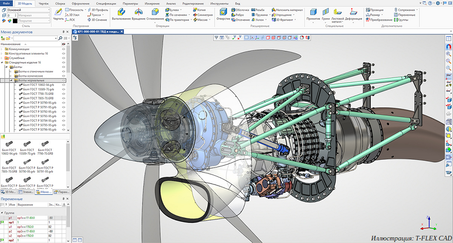This screenshot has width=453, height=243.
Task: Create a Плоскость work plane
Action: tap(75, 10)
